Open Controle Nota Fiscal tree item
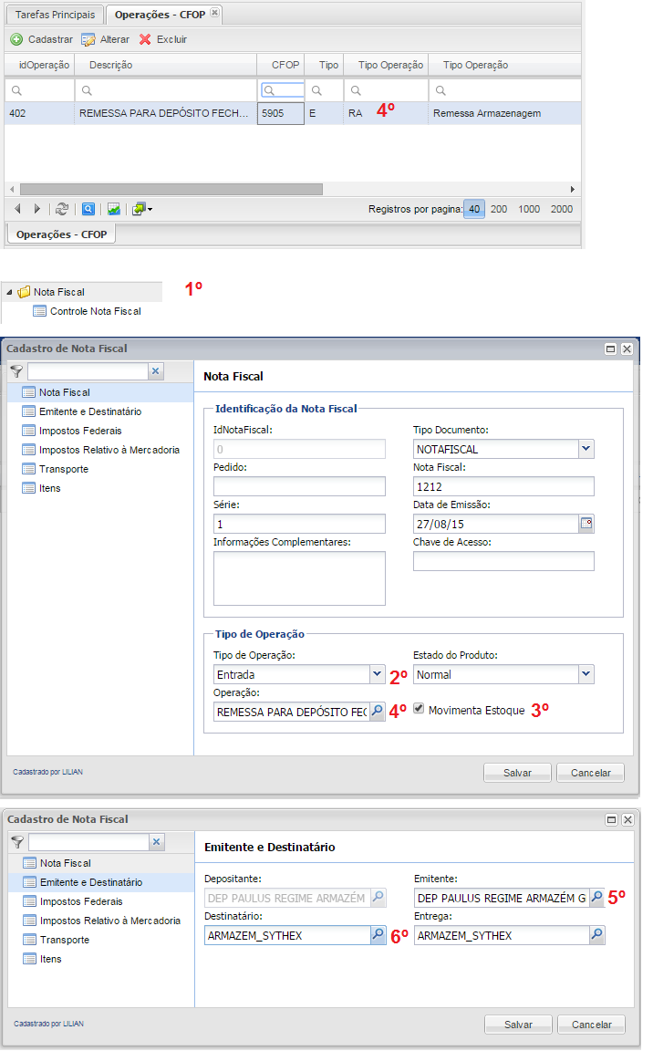The height and width of the screenshot is (1051, 653). click(96, 311)
